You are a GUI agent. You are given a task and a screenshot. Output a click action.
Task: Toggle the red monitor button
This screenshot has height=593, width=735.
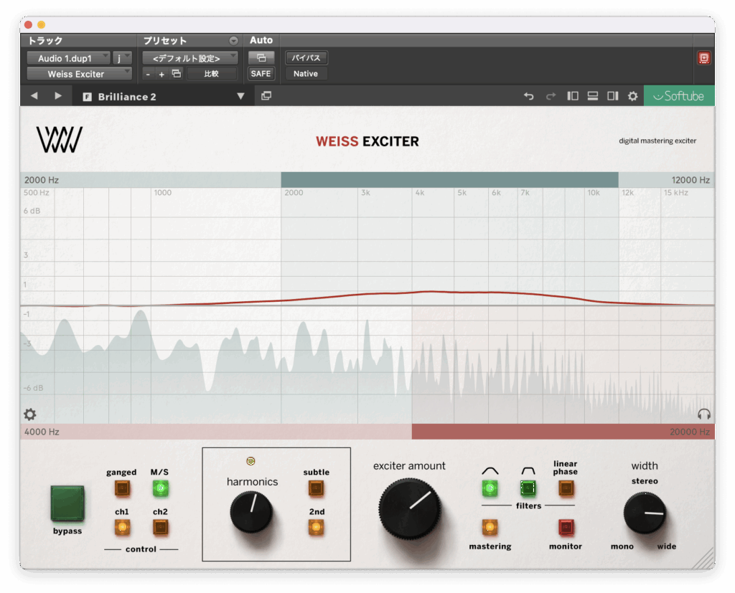pyautogui.click(x=566, y=528)
